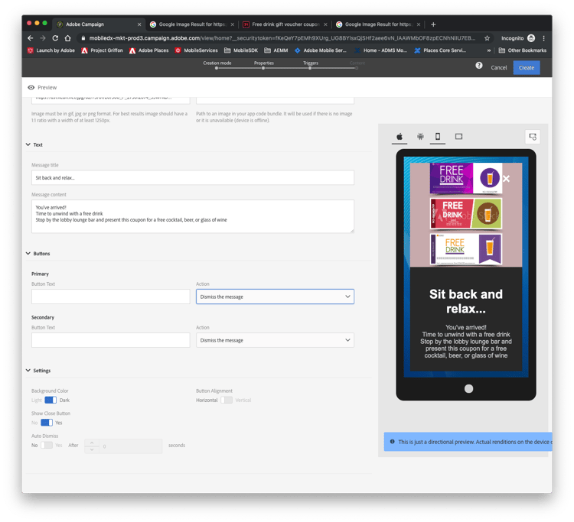
Task: Close the in-app message preview X
Action: (x=507, y=179)
